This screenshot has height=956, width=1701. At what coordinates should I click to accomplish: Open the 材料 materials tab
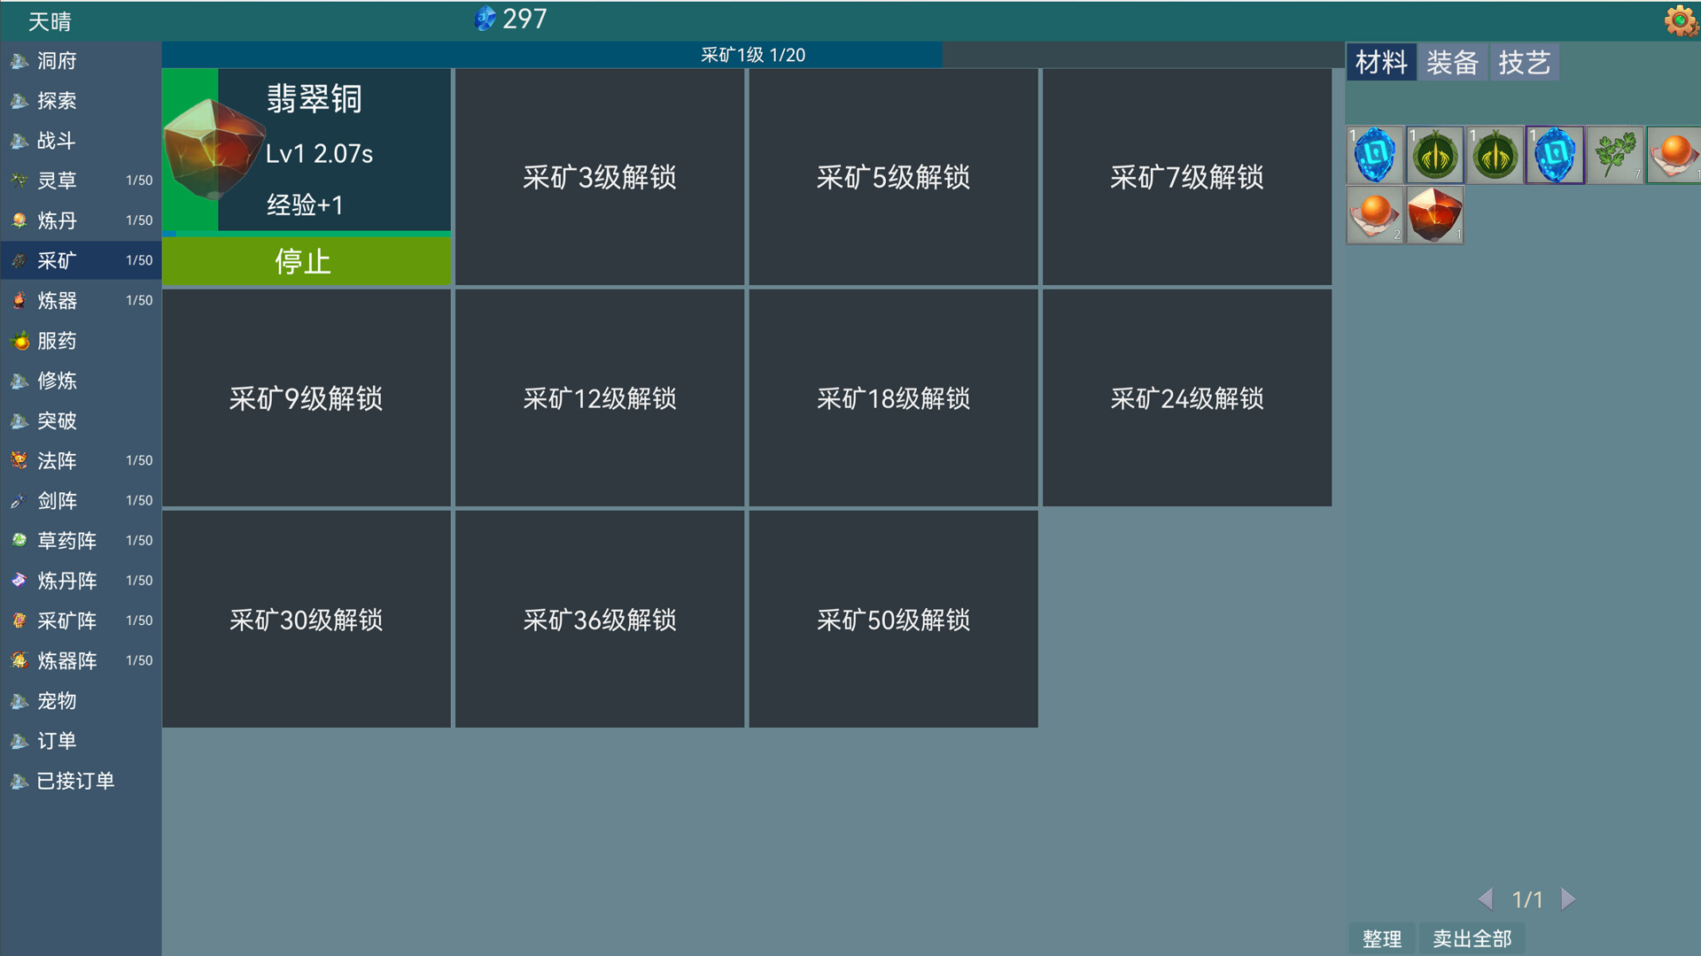1380,63
